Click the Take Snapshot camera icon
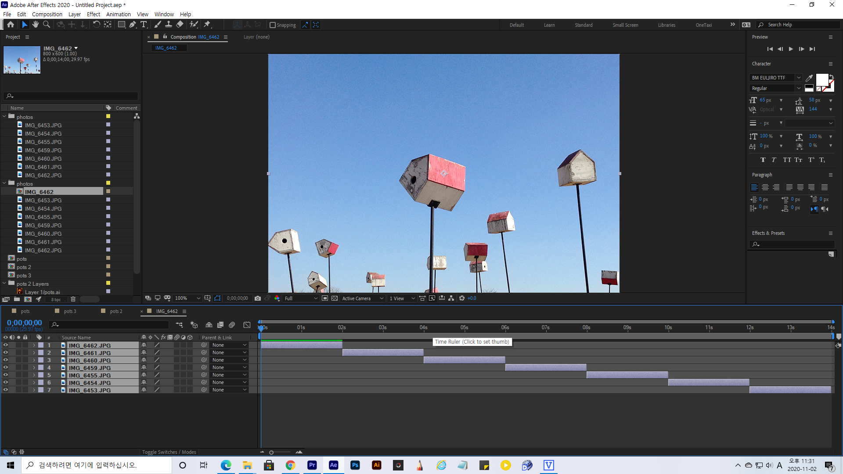Viewport: 843px width, 474px height. click(x=258, y=298)
